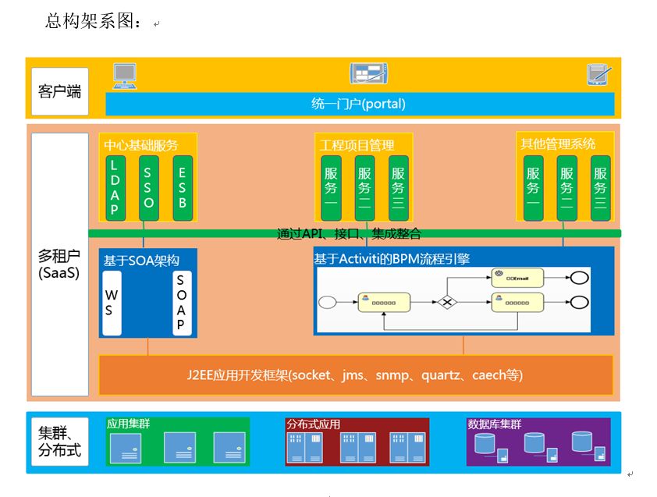
Task: Click the SOAP white box in SOA
Action: coord(182,303)
